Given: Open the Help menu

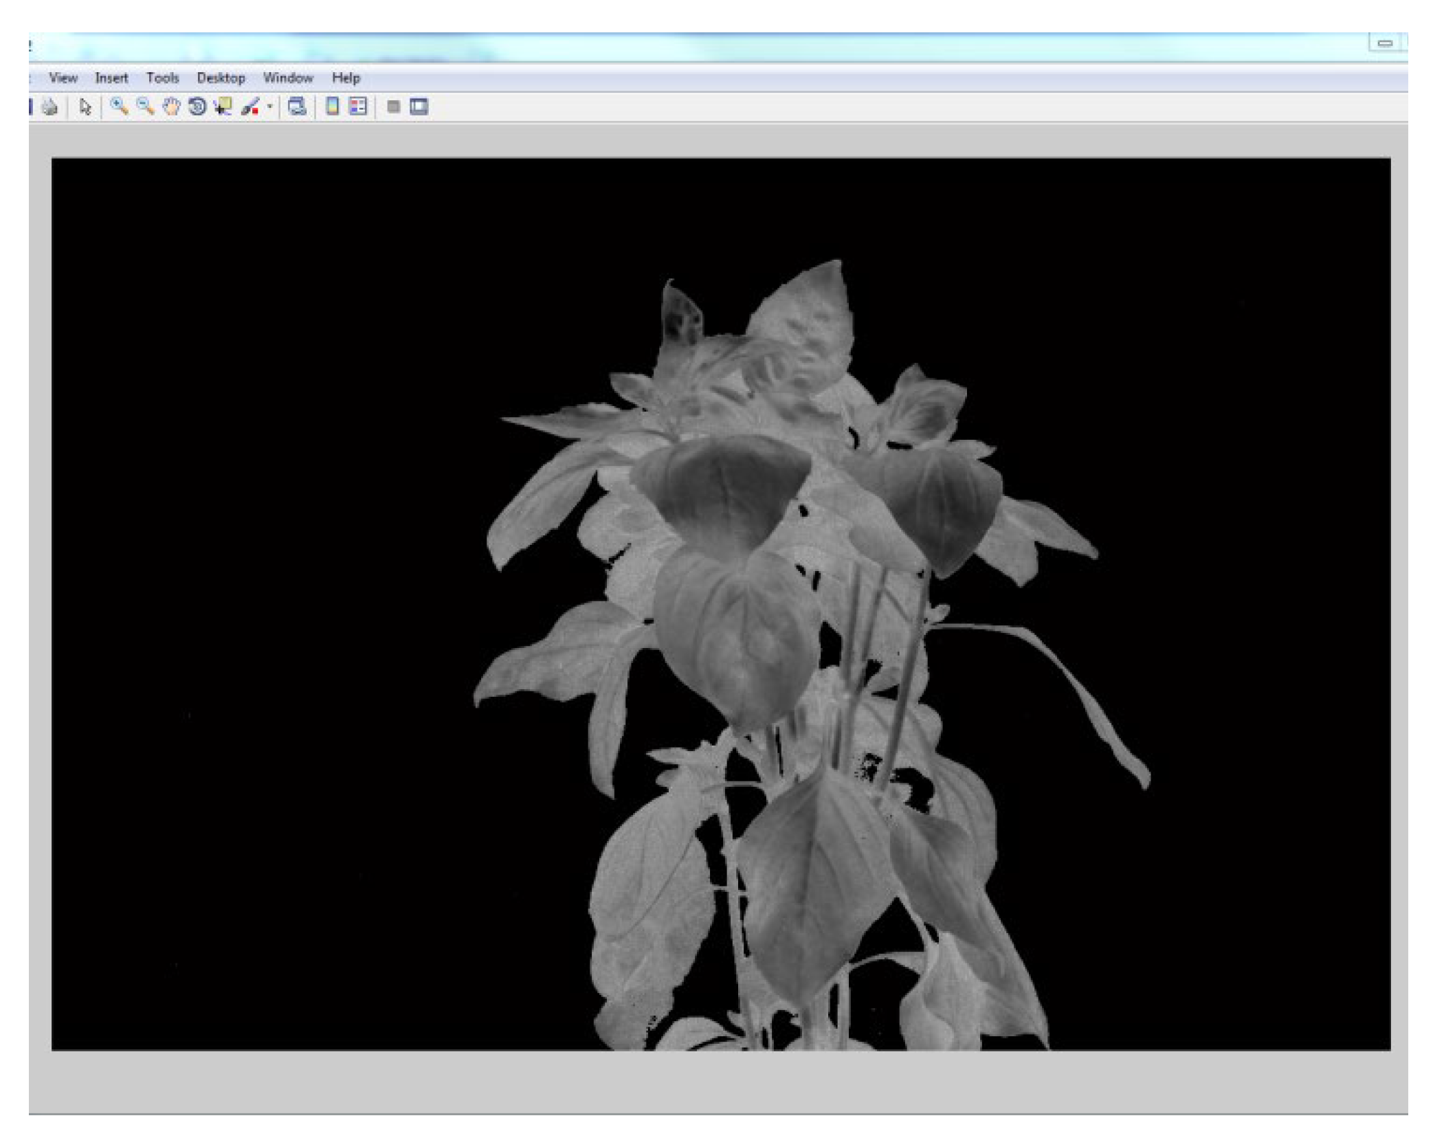Looking at the screenshot, I should point(346,78).
